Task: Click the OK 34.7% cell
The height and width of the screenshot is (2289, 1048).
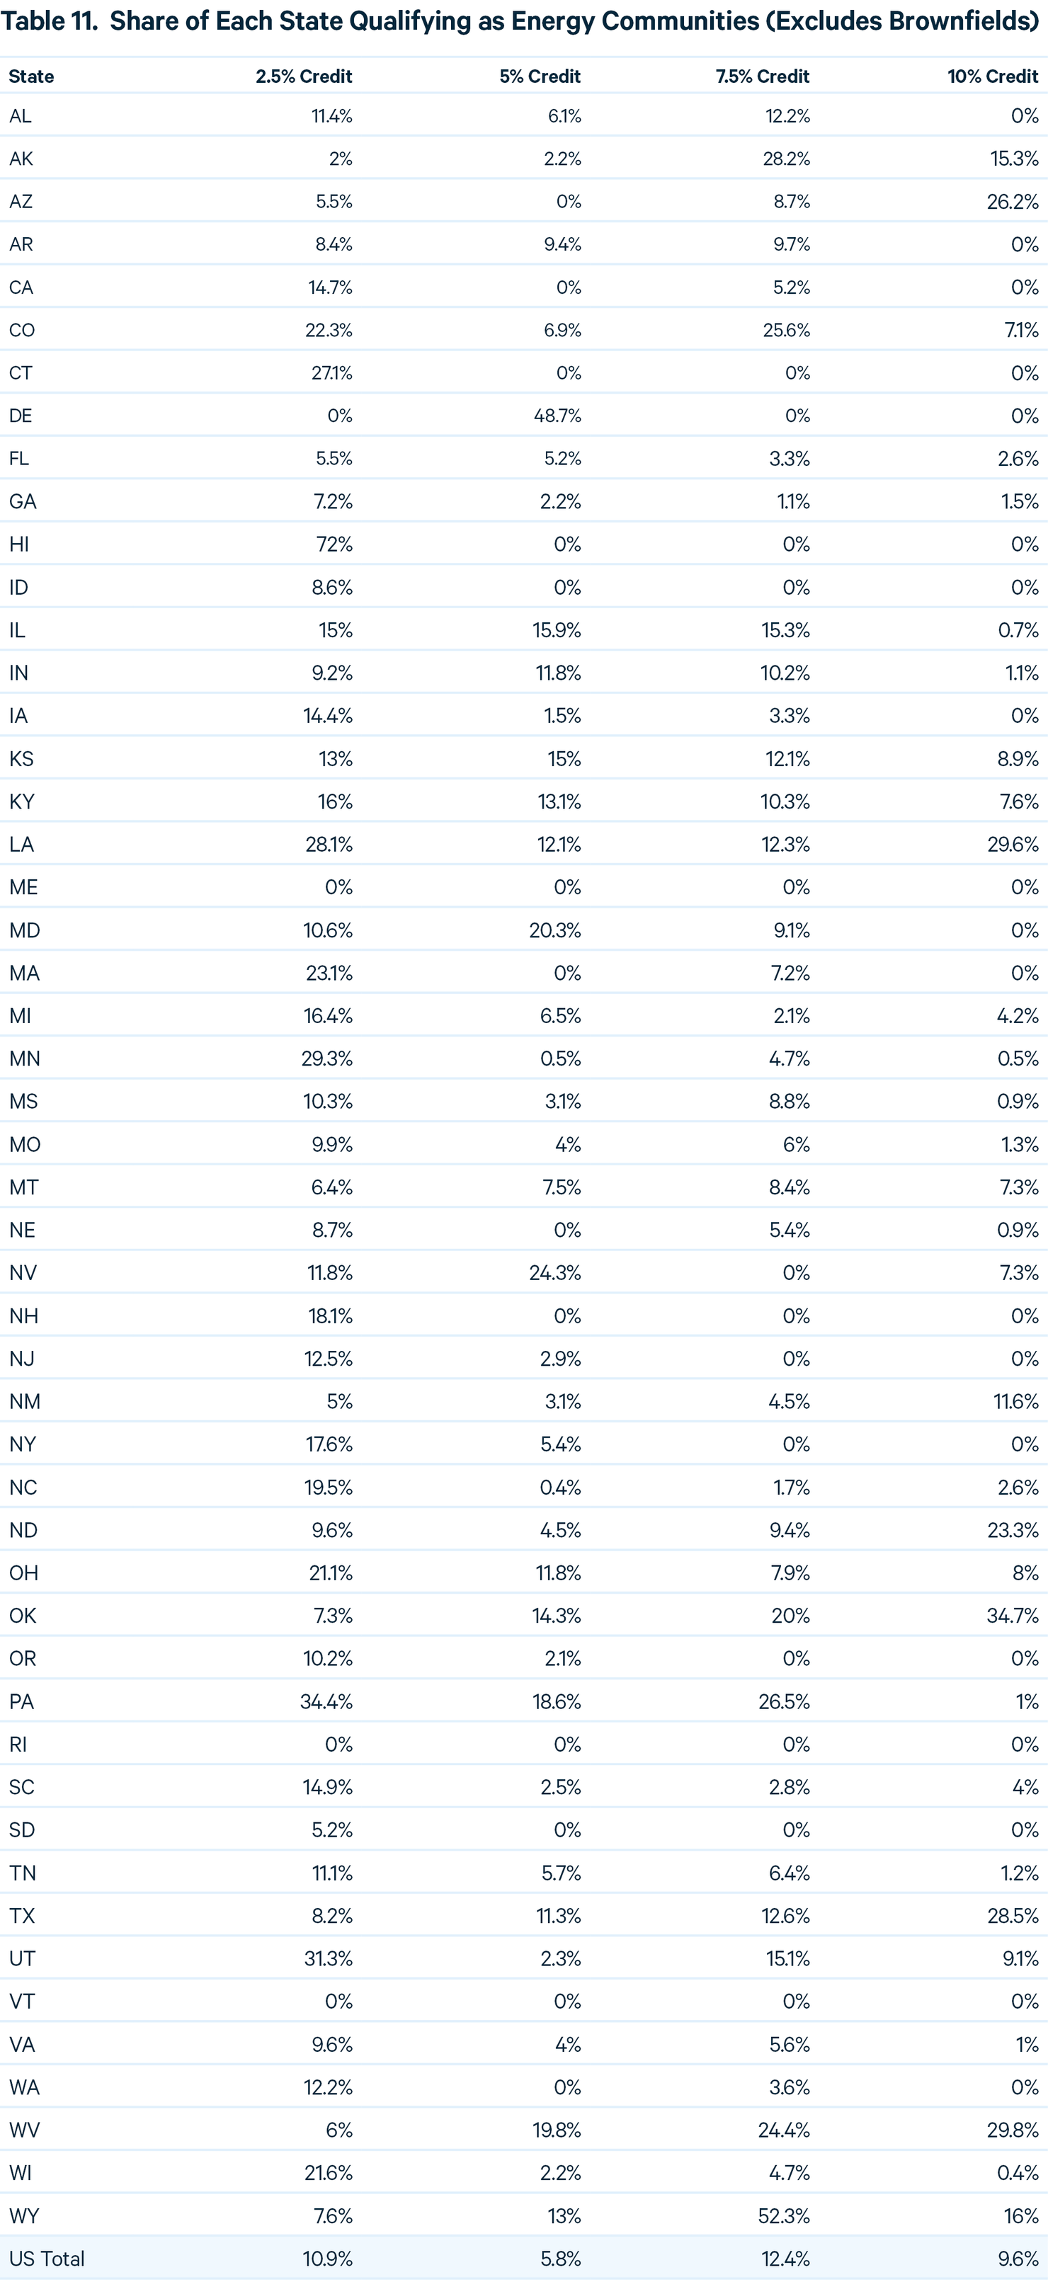Action: pyautogui.click(x=1013, y=1616)
